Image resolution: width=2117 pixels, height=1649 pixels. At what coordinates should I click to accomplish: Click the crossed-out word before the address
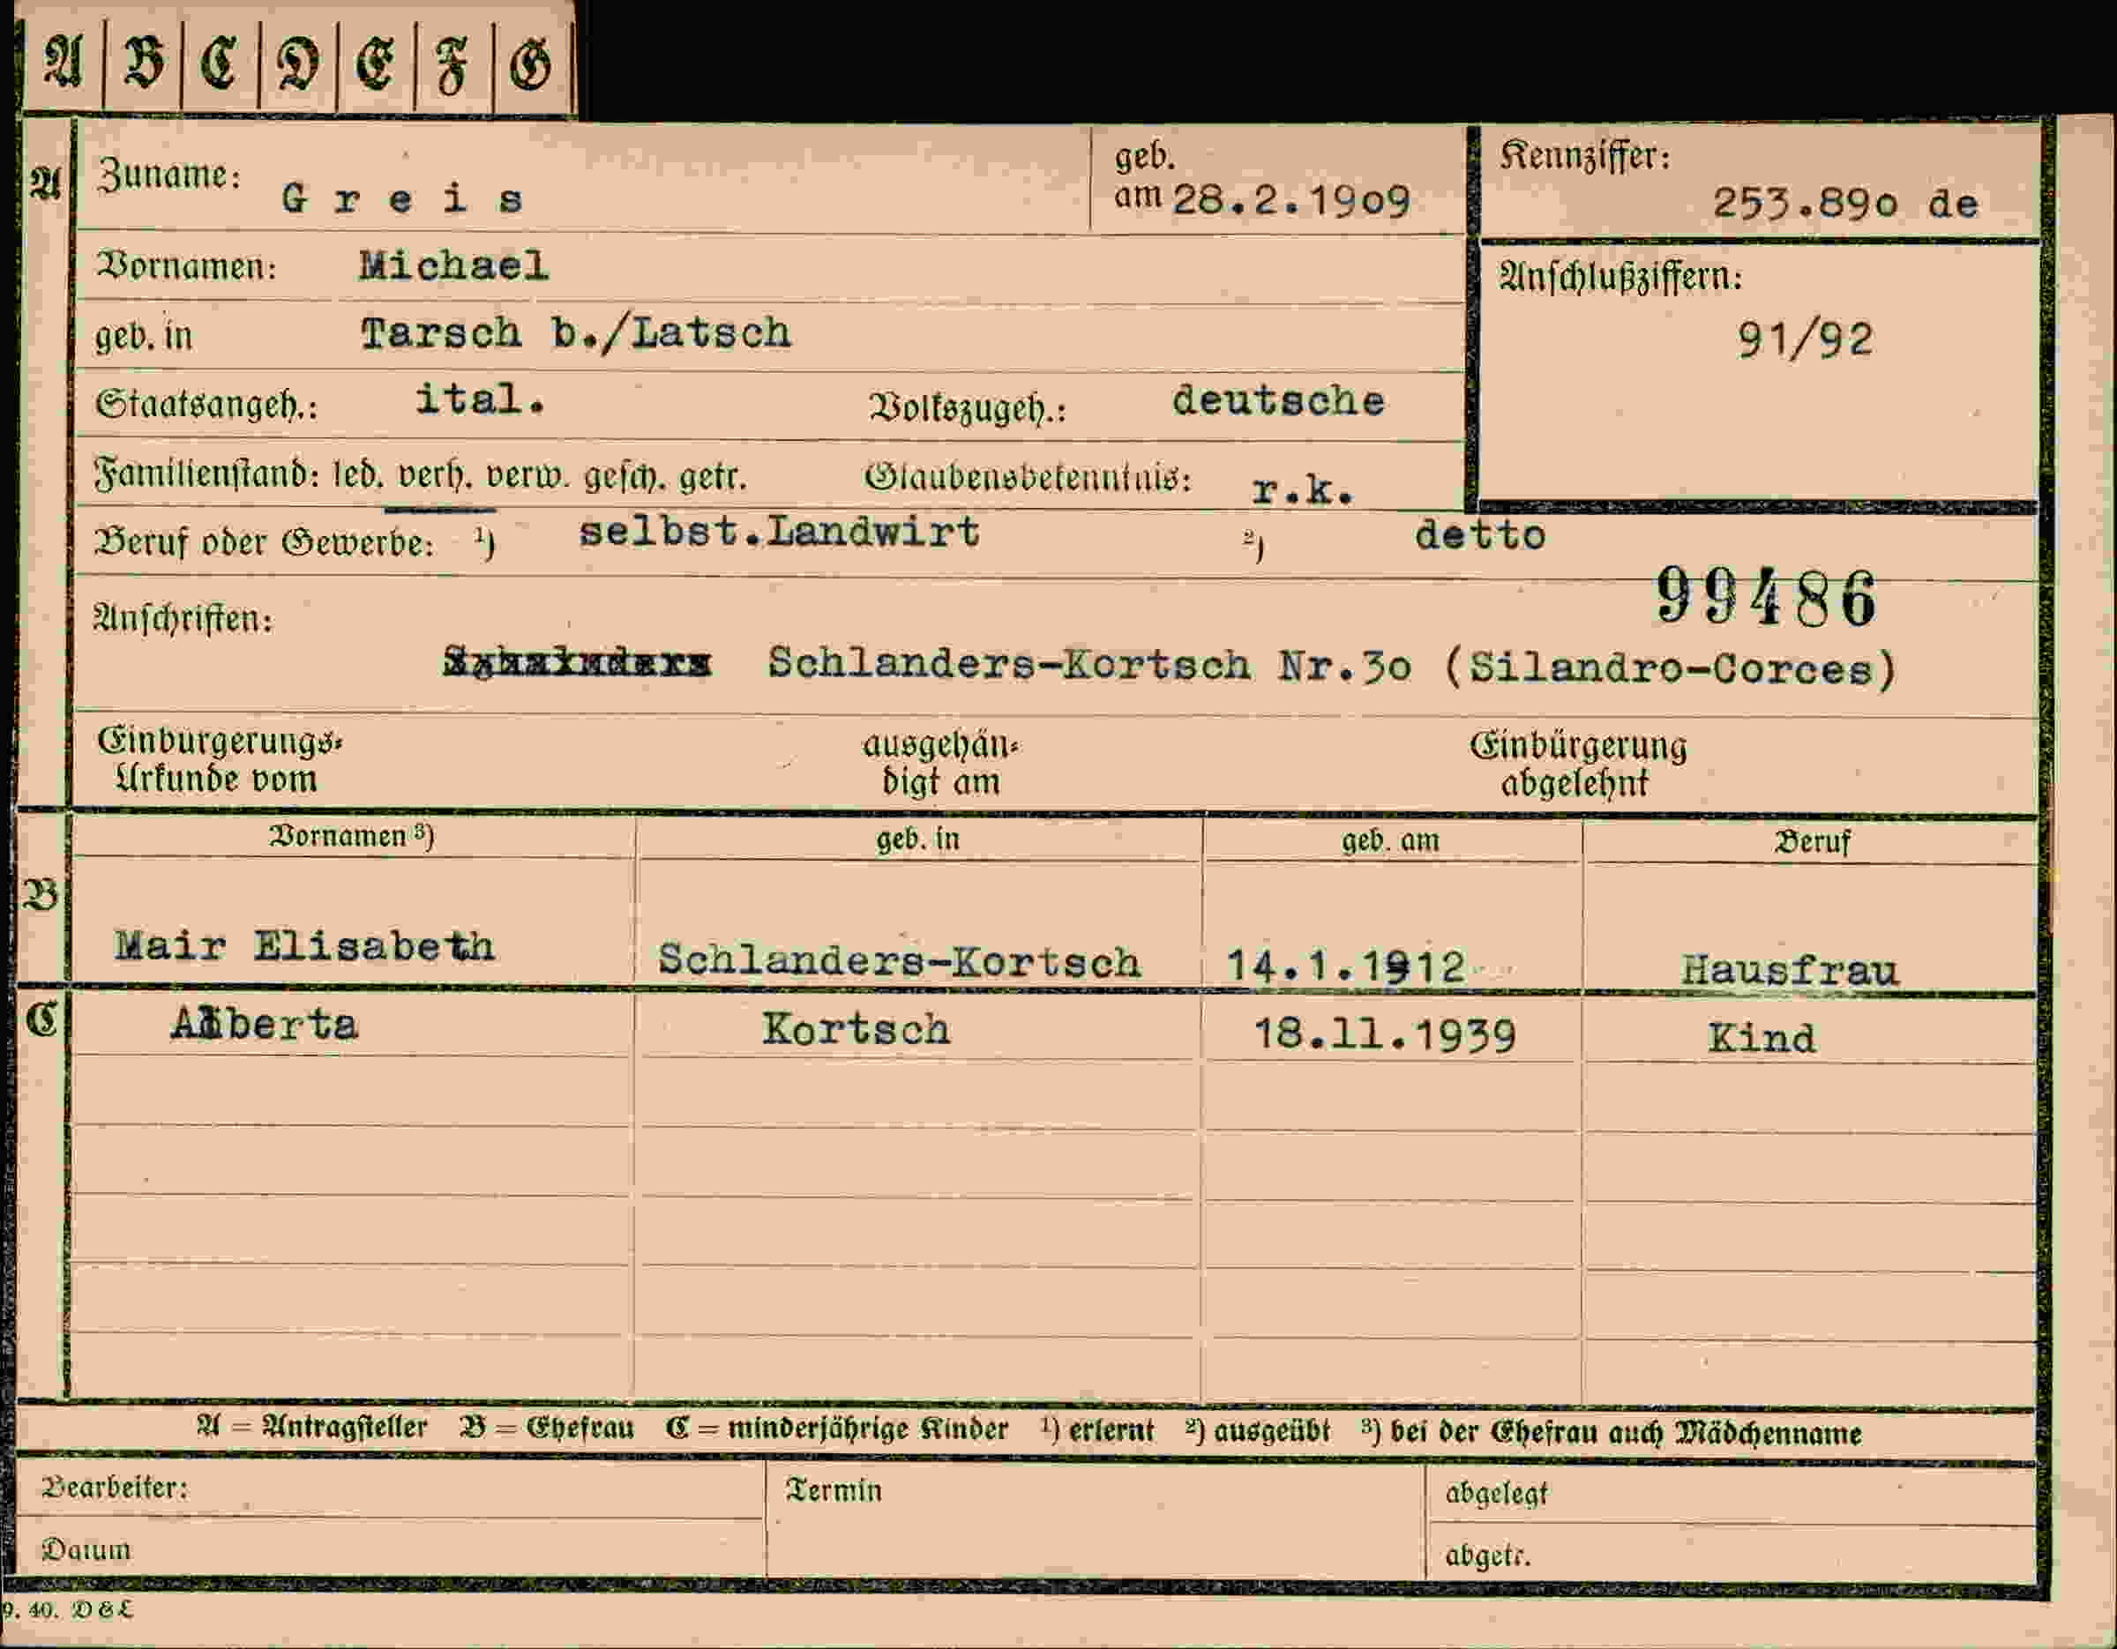pyautogui.click(x=577, y=661)
